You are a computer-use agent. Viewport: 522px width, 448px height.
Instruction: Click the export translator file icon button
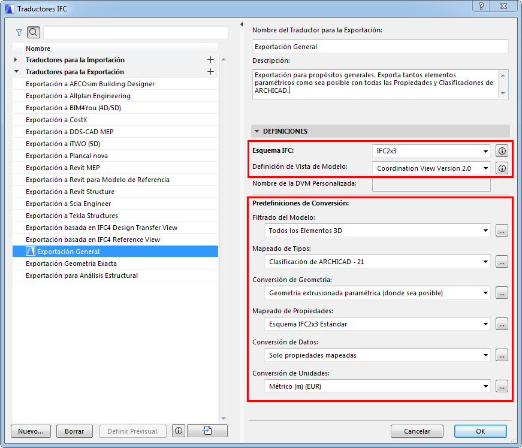click(207, 431)
